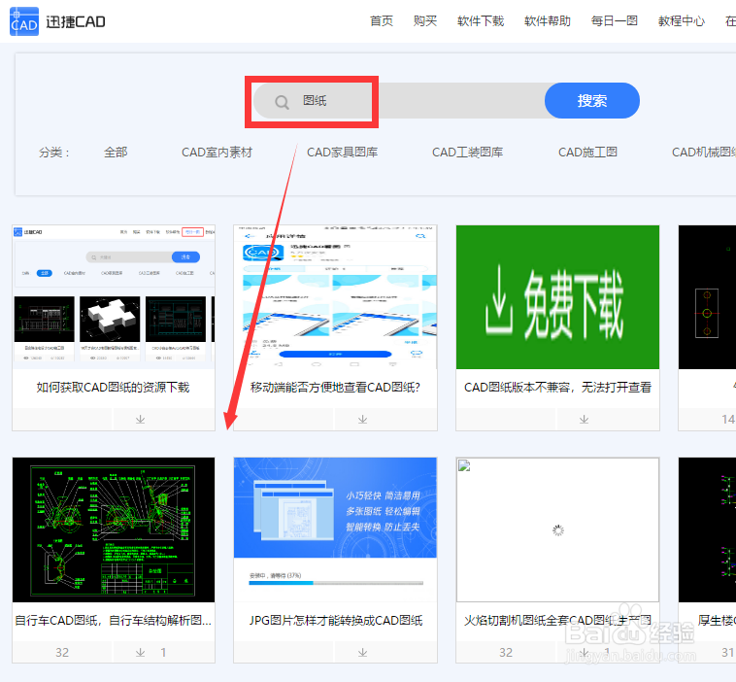Screen dimensions: 736x682
Task: Open the 每日一图 nav item
Action: [x=615, y=21]
